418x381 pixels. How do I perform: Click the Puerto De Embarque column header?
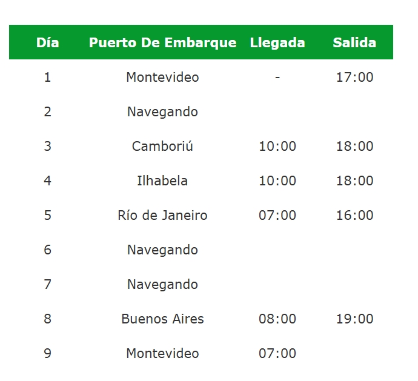pyautogui.click(x=162, y=42)
